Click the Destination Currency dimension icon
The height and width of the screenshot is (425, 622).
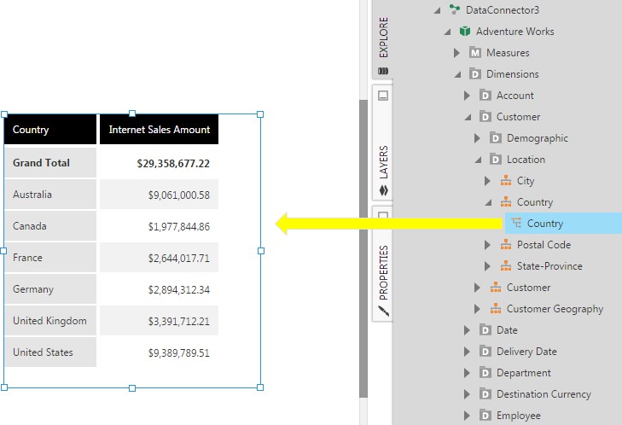[485, 394]
